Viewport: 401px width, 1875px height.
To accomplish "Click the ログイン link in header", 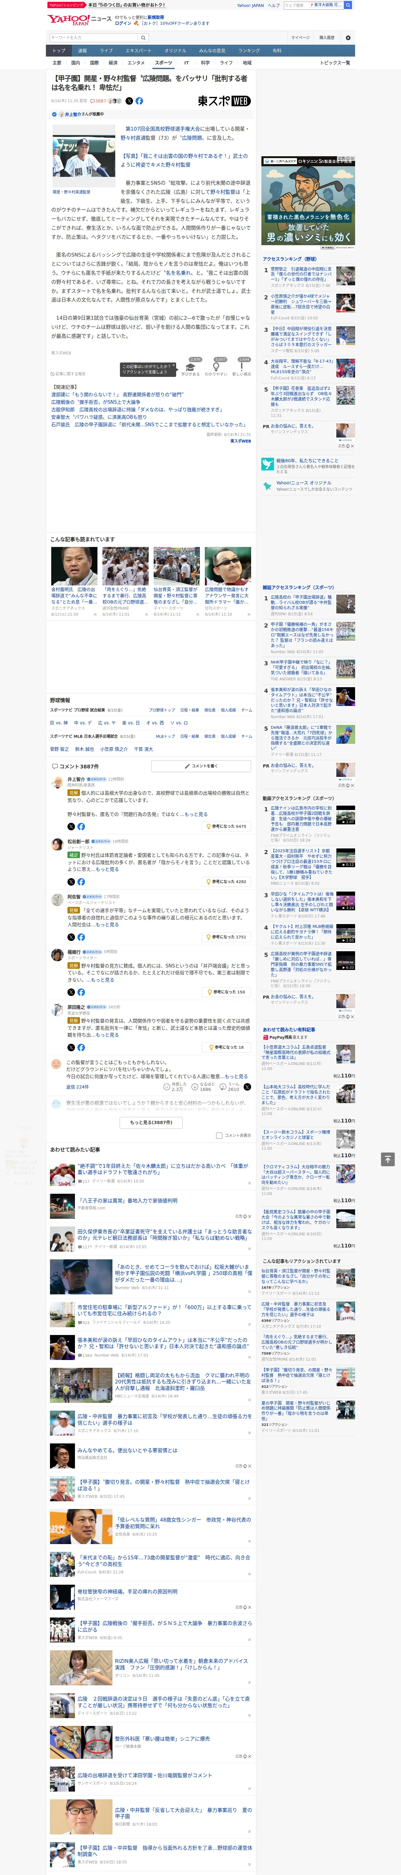I will [x=123, y=23].
